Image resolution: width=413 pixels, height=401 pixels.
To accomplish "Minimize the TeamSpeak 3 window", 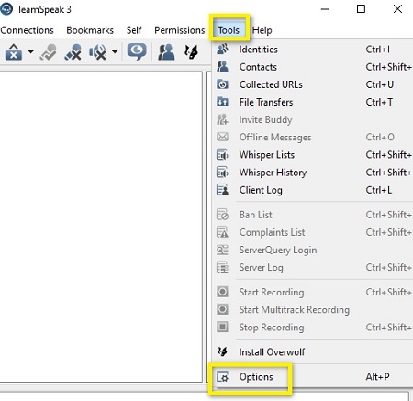I will click(x=325, y=9).
